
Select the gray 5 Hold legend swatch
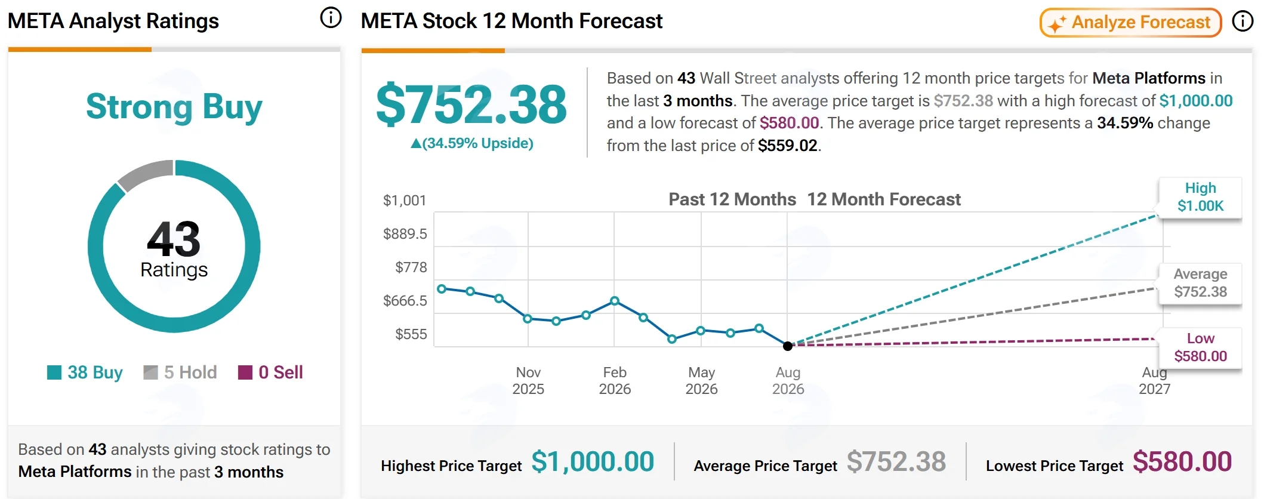(150, 372)
